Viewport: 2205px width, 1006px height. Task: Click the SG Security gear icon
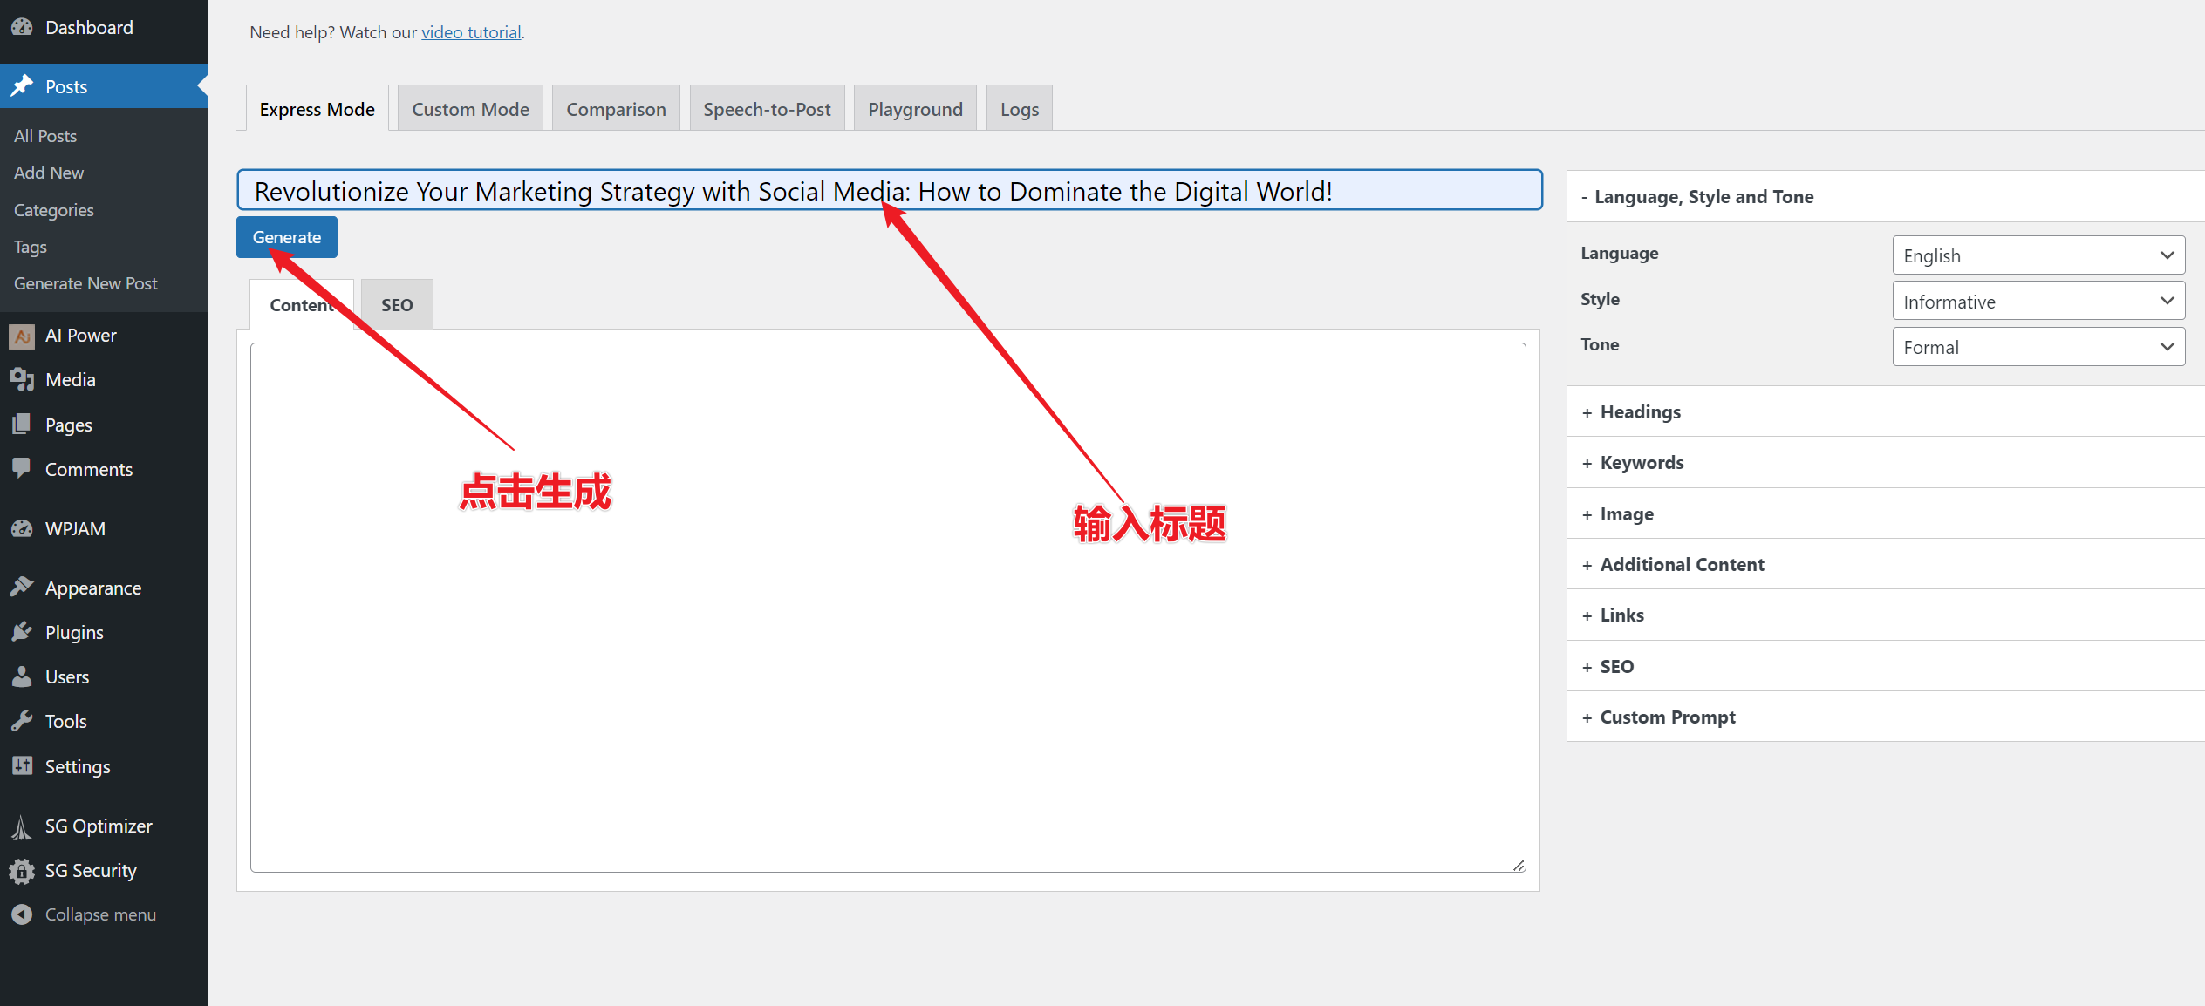22,871
